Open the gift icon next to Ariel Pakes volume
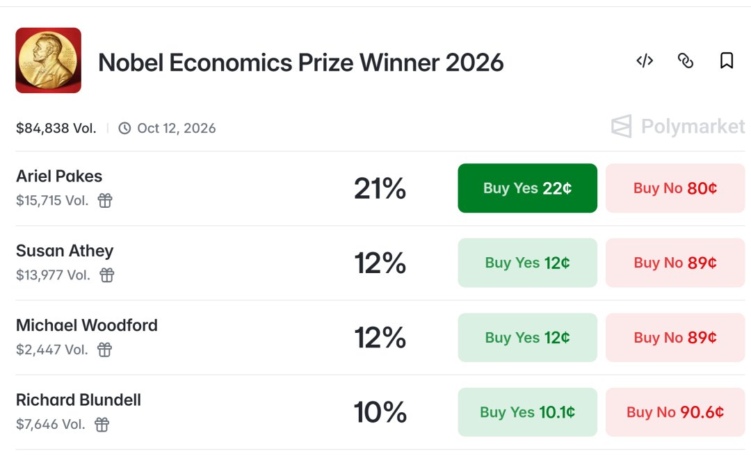This screenshot has height=458, width=751. click(105, 200)
